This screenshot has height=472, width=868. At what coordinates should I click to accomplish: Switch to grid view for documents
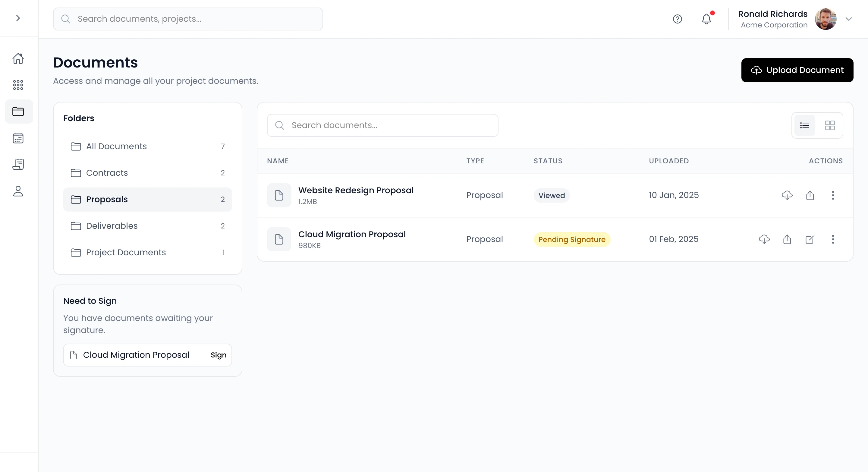coord(830,125)
